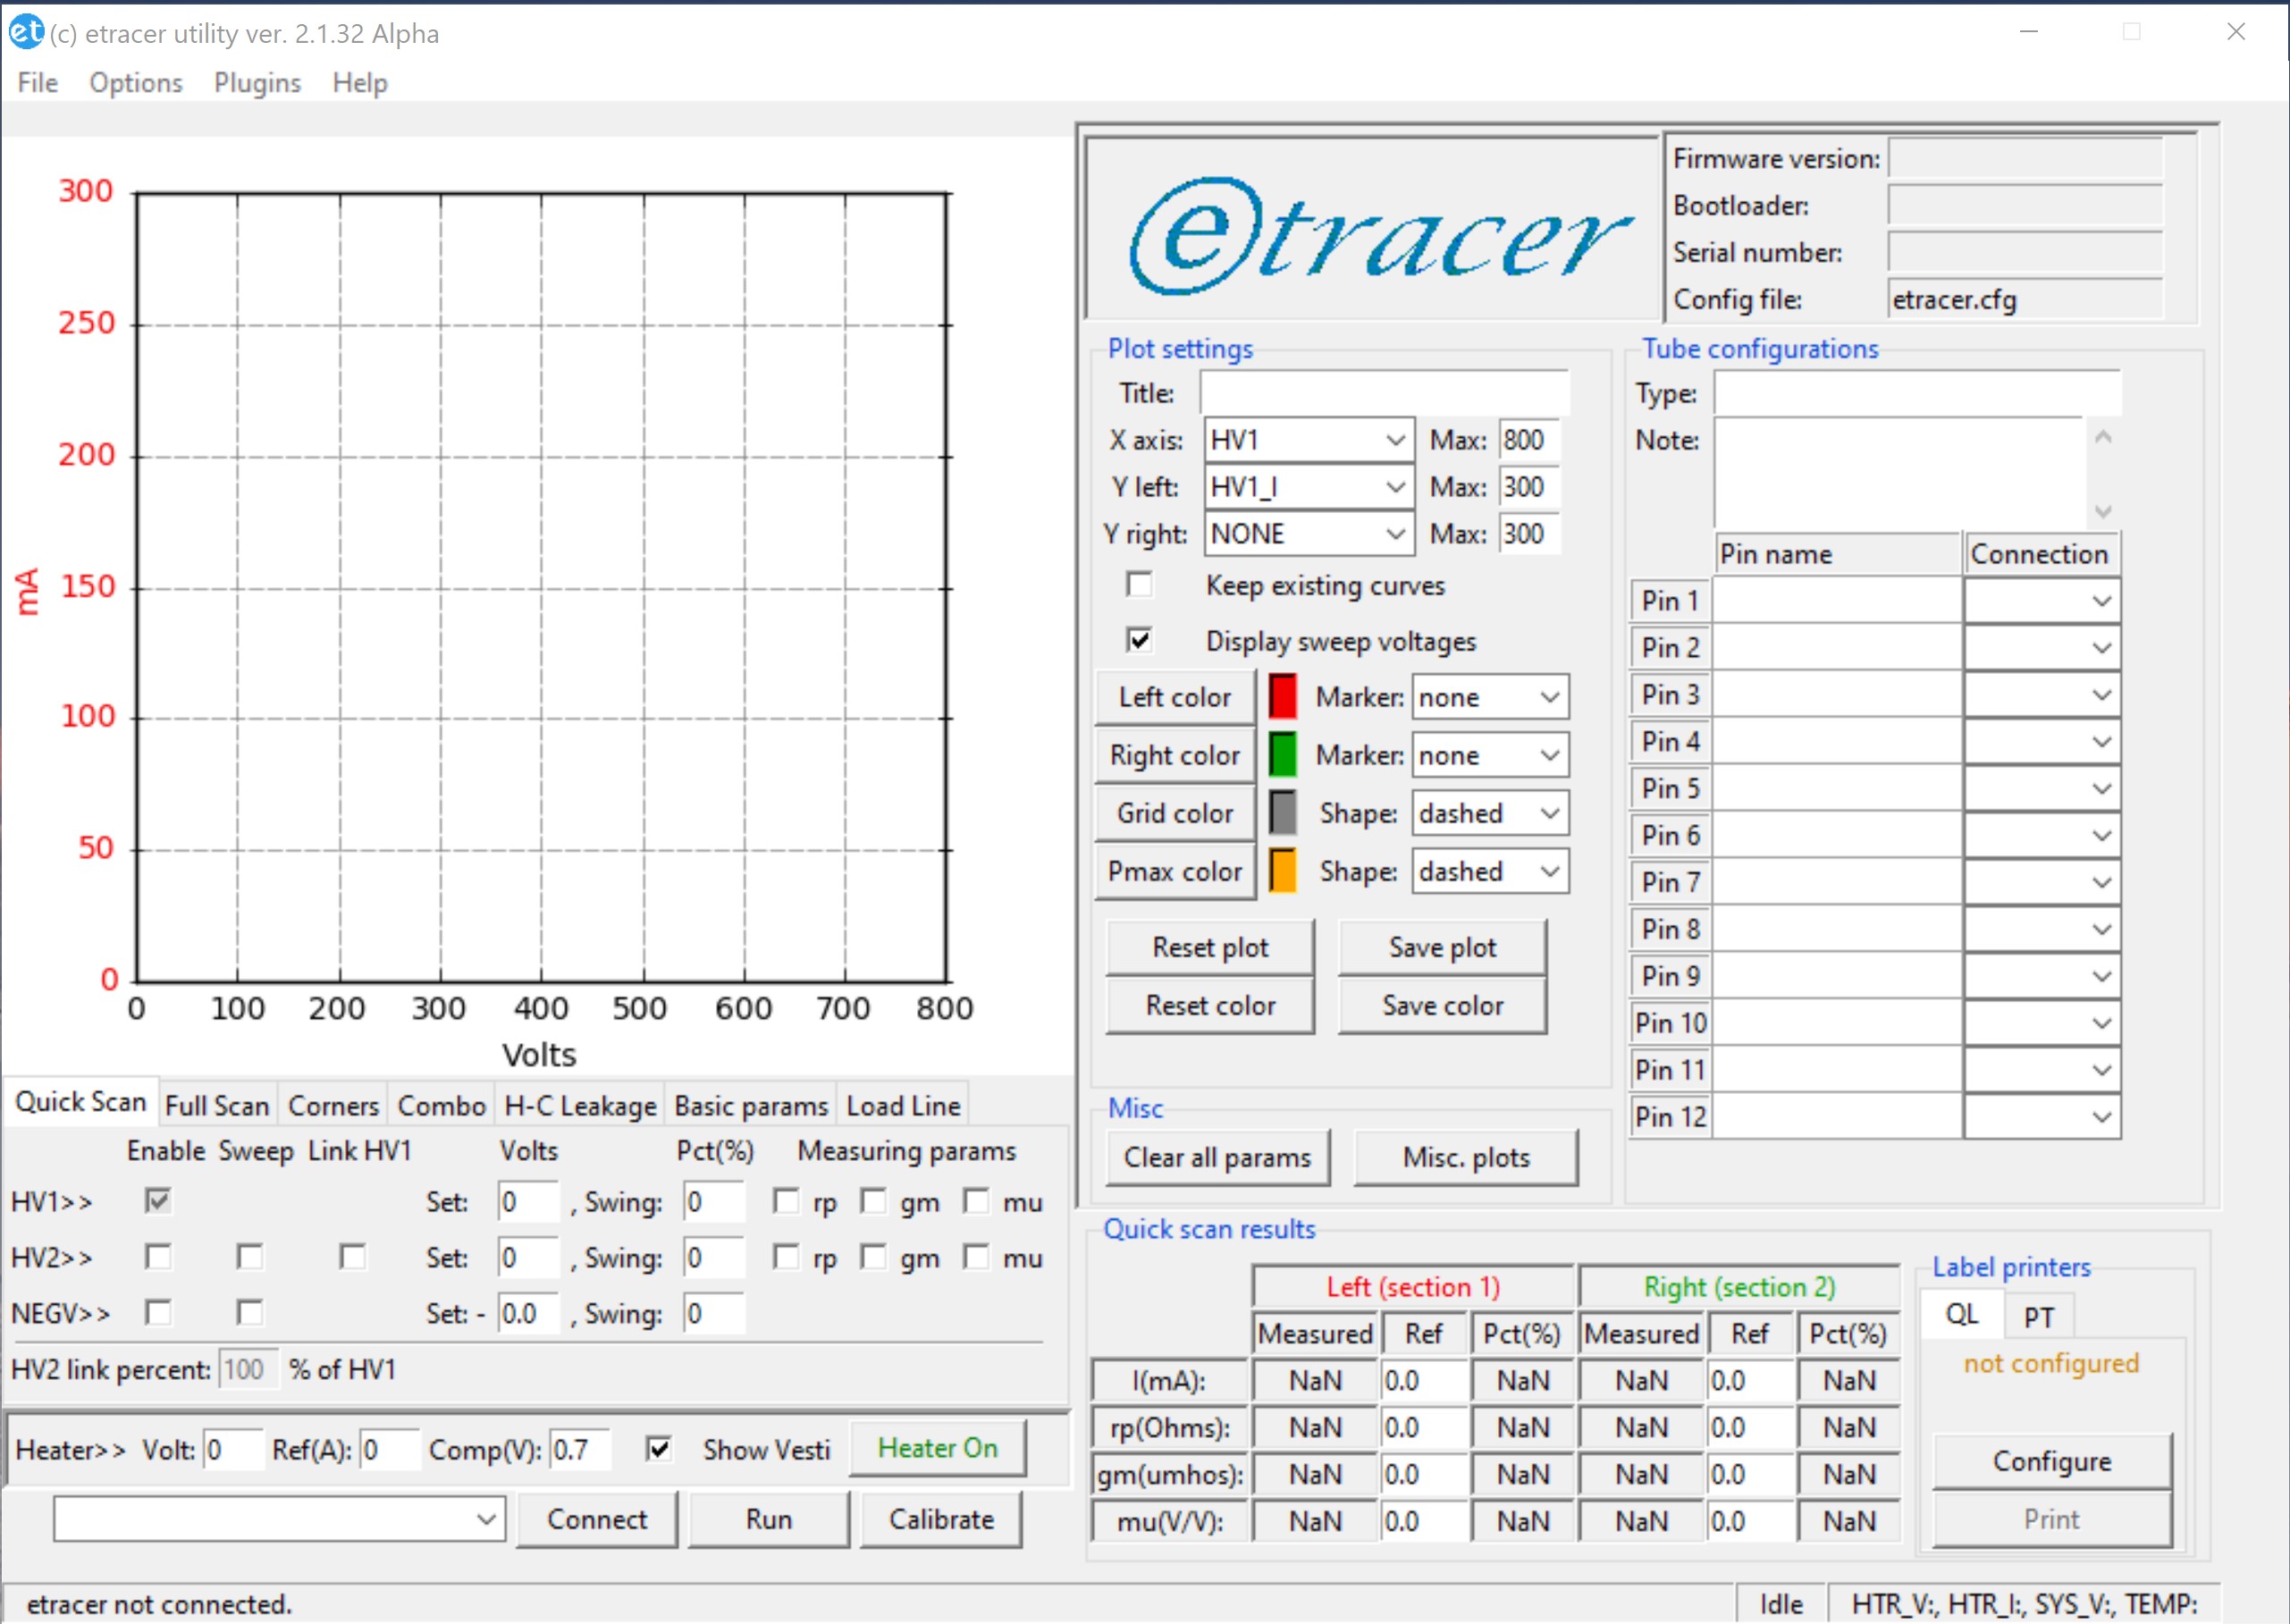Change the Grid color swatch
The height and width of the screenshot is (1624, 2290).
coord(1283,812)
